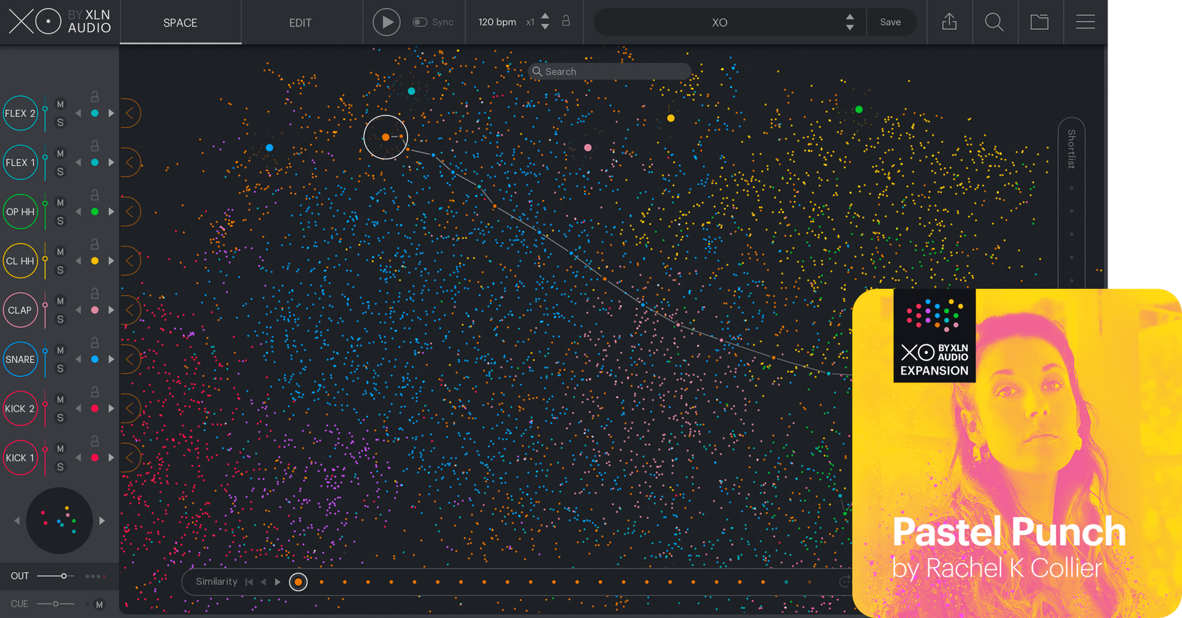
Task: Load the next kit with the right arrow
Action: 102,521
